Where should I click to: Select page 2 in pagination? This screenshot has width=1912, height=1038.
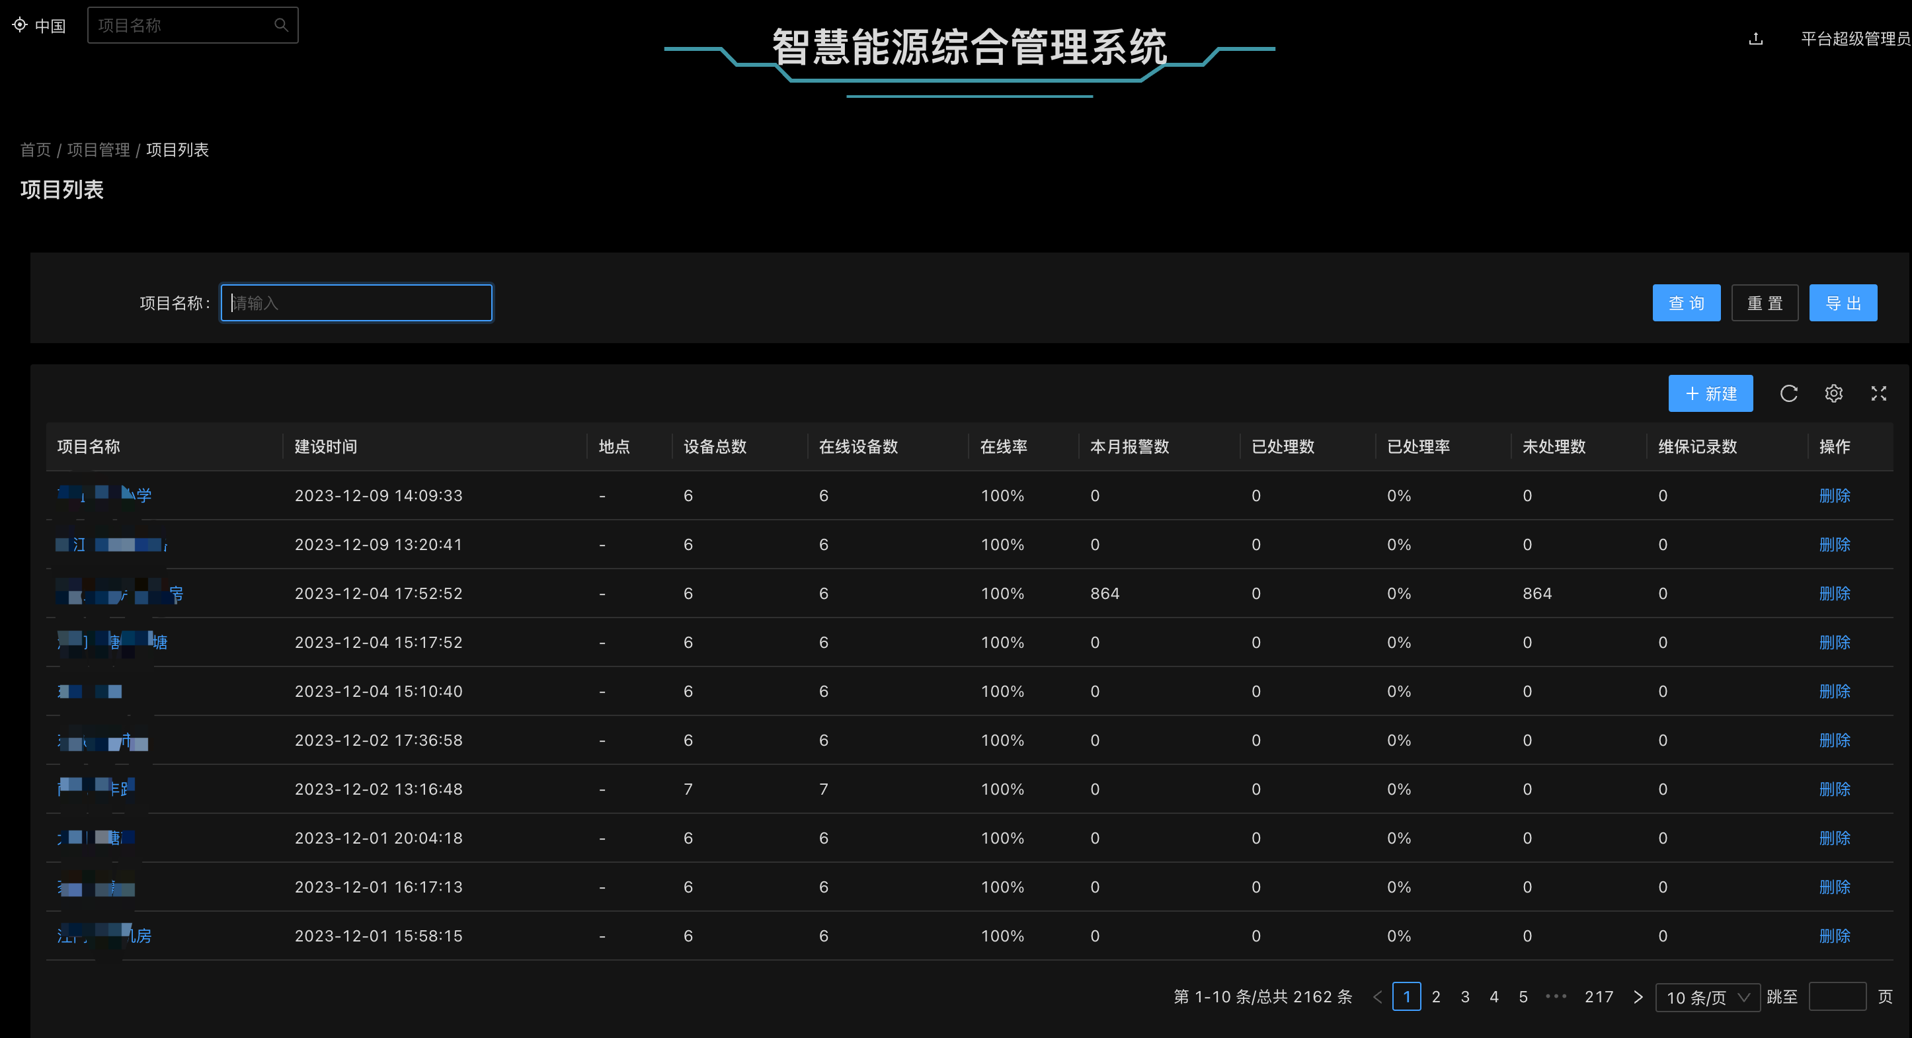pos(1436,996)
